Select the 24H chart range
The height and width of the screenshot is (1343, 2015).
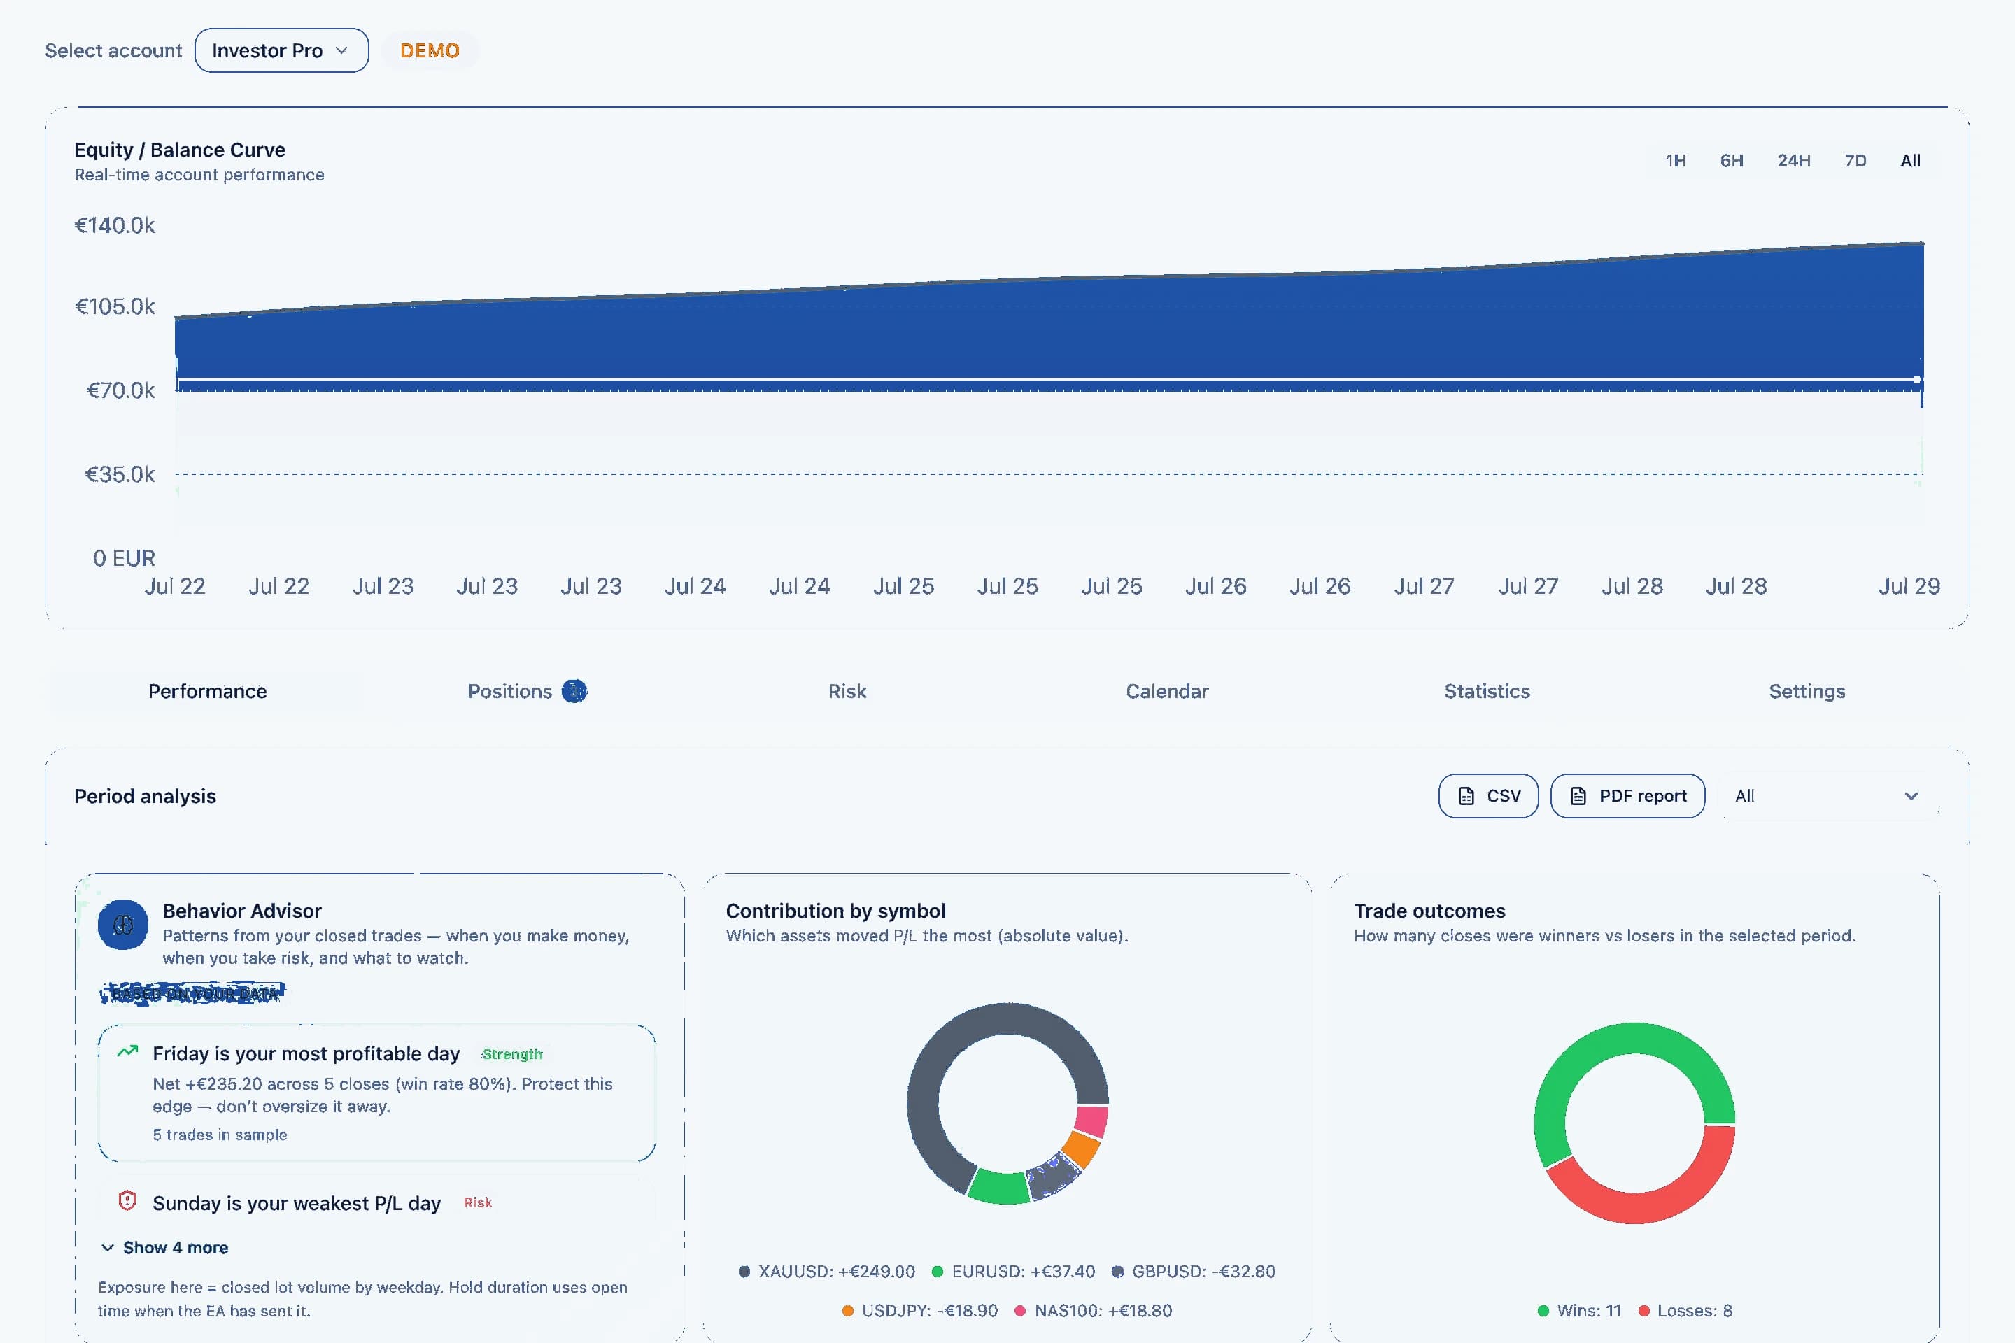click(x=1793, y=161)
